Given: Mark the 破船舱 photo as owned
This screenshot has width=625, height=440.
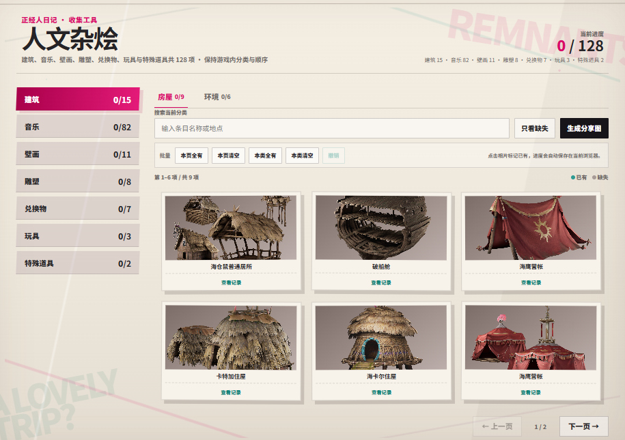Looking at the screenshot, I should (x=381, y=228).
